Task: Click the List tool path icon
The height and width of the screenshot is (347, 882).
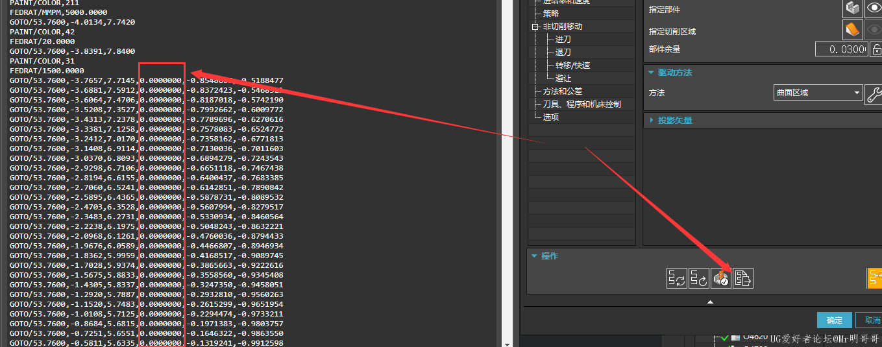Action: (743, 278)
